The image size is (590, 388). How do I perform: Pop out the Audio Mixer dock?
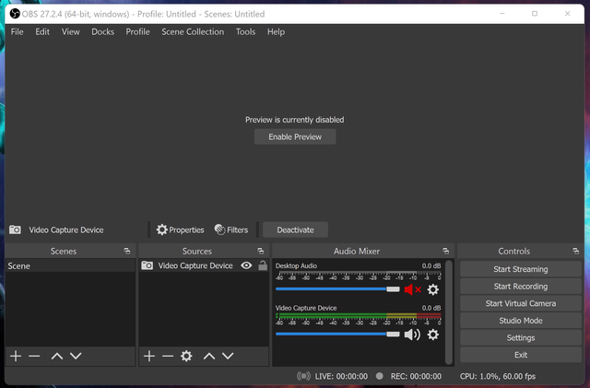[446, 251]
